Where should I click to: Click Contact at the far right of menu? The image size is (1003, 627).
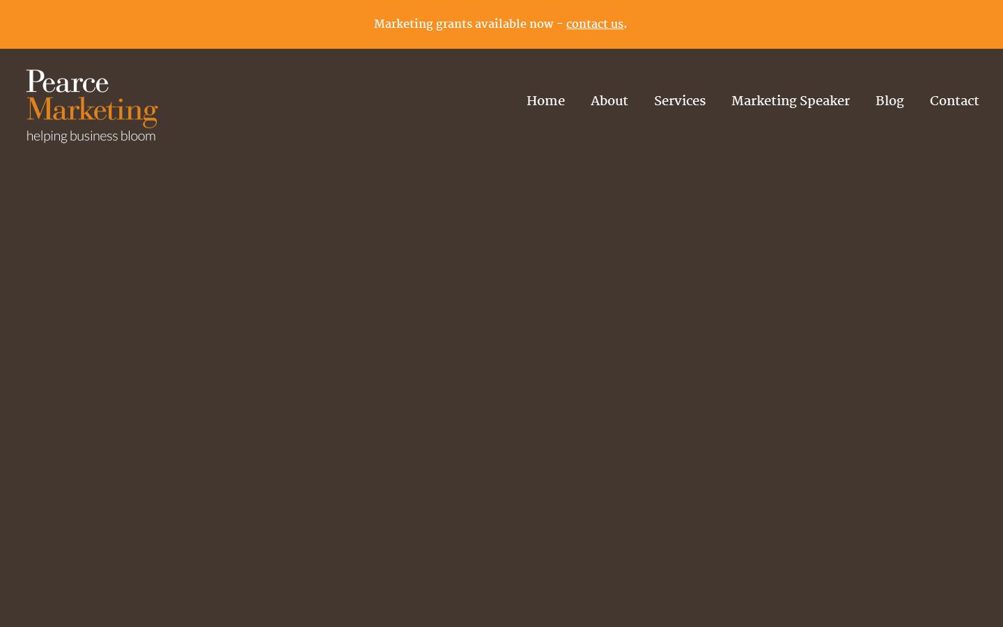coord(954,100)
